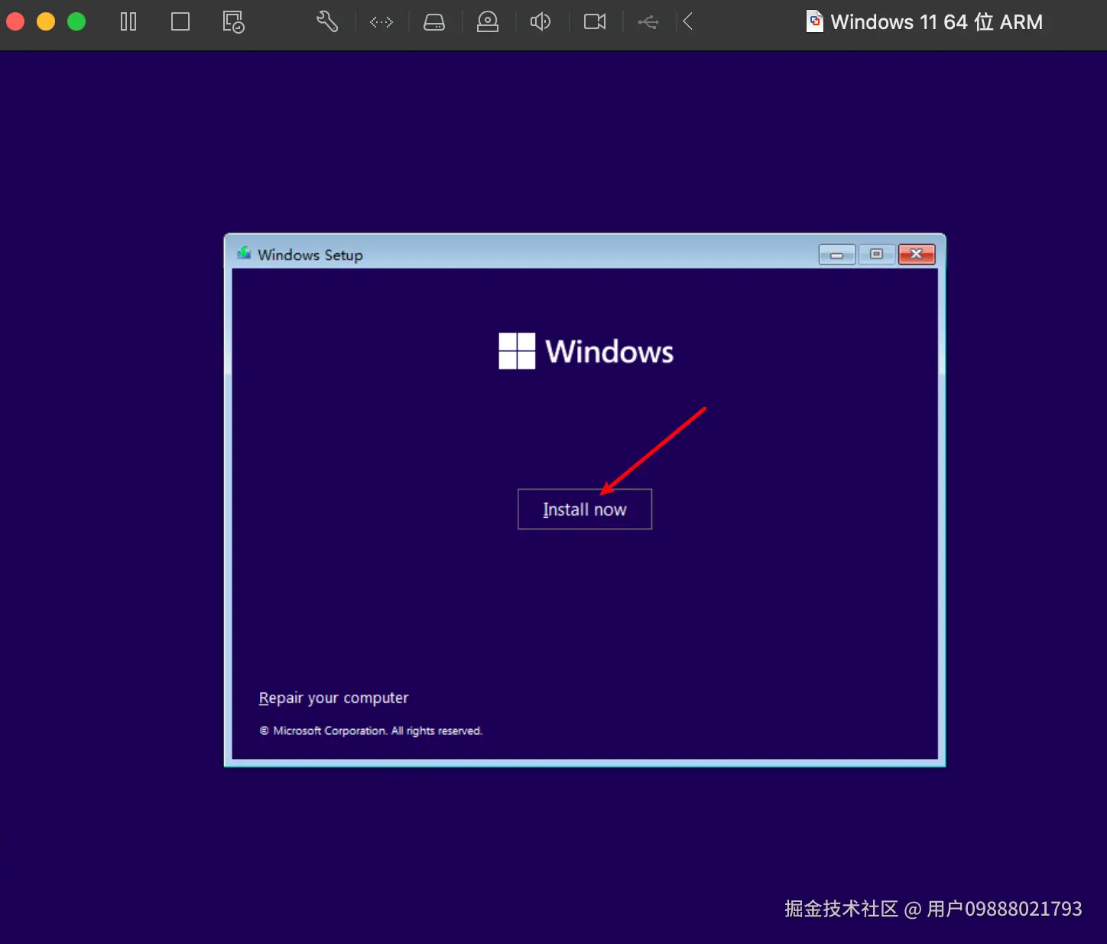
Task: Click the hard disk drive icon
Action: pos(434,22)
